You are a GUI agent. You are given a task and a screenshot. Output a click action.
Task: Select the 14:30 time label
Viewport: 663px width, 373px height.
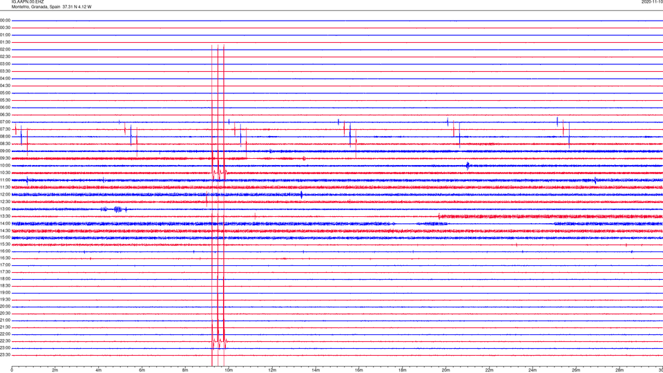click(x=6, y=231)
